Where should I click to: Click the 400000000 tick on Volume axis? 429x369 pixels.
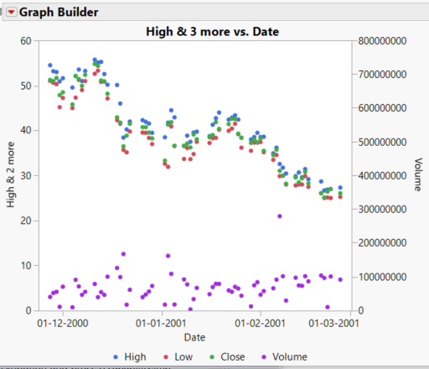[382, 176]
